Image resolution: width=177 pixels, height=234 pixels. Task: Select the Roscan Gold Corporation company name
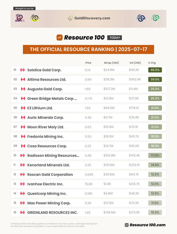[50, 175]
